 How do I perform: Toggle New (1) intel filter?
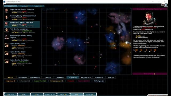pos(10,77)
